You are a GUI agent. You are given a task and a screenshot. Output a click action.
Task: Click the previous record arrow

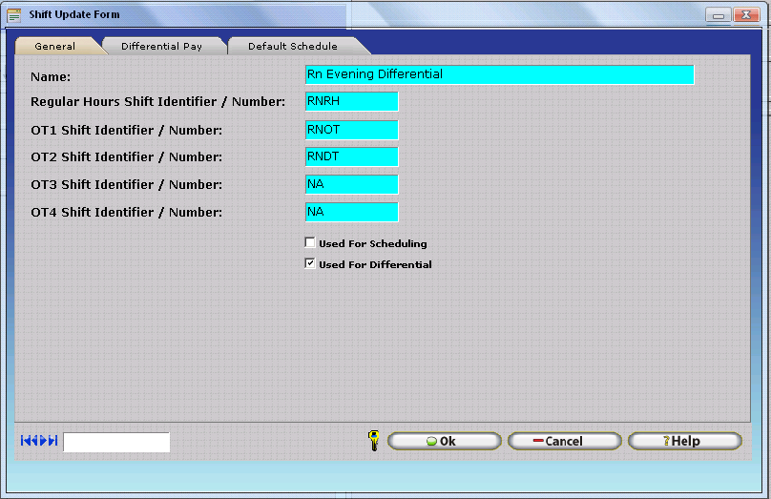pos(34,441)
